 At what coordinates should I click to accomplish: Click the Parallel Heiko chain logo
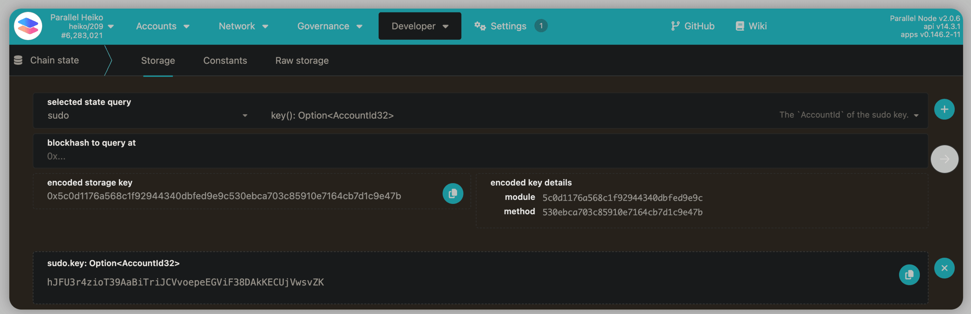click(x=28, y=26)
